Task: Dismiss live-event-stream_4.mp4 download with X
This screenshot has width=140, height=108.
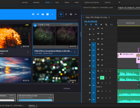Action: pyautogui.click(x=51, y=95)
